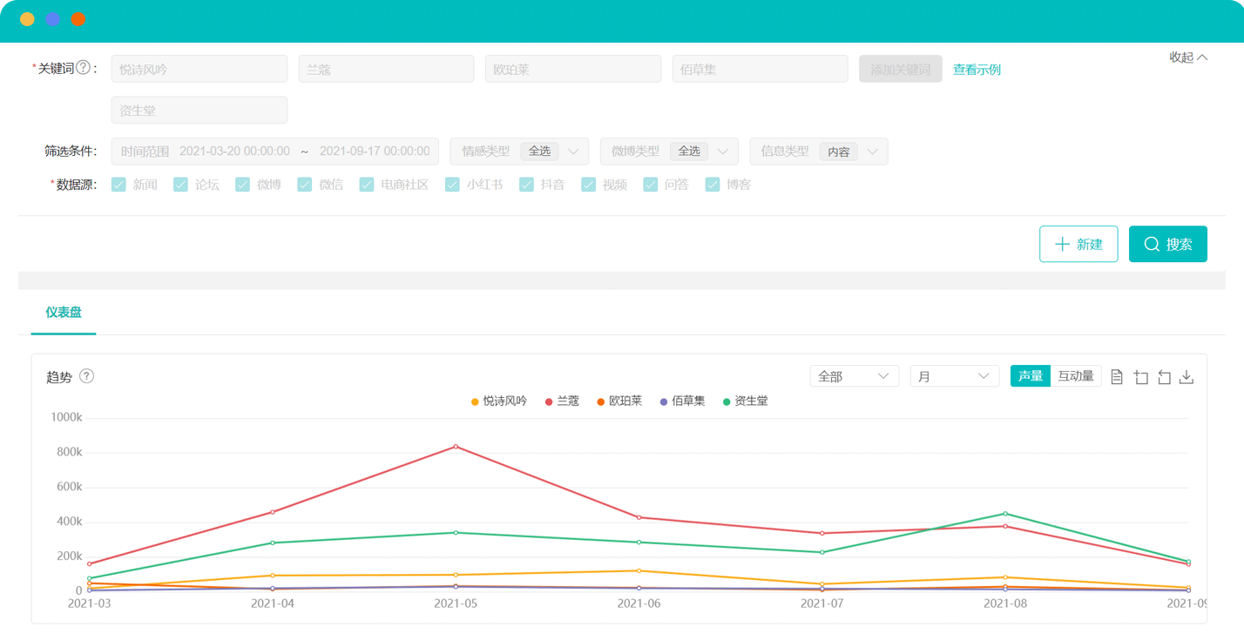Open the 月 granularity dropdown
Image resolution: width=1244 pixels, height=634 pixels.
[955, 376]
